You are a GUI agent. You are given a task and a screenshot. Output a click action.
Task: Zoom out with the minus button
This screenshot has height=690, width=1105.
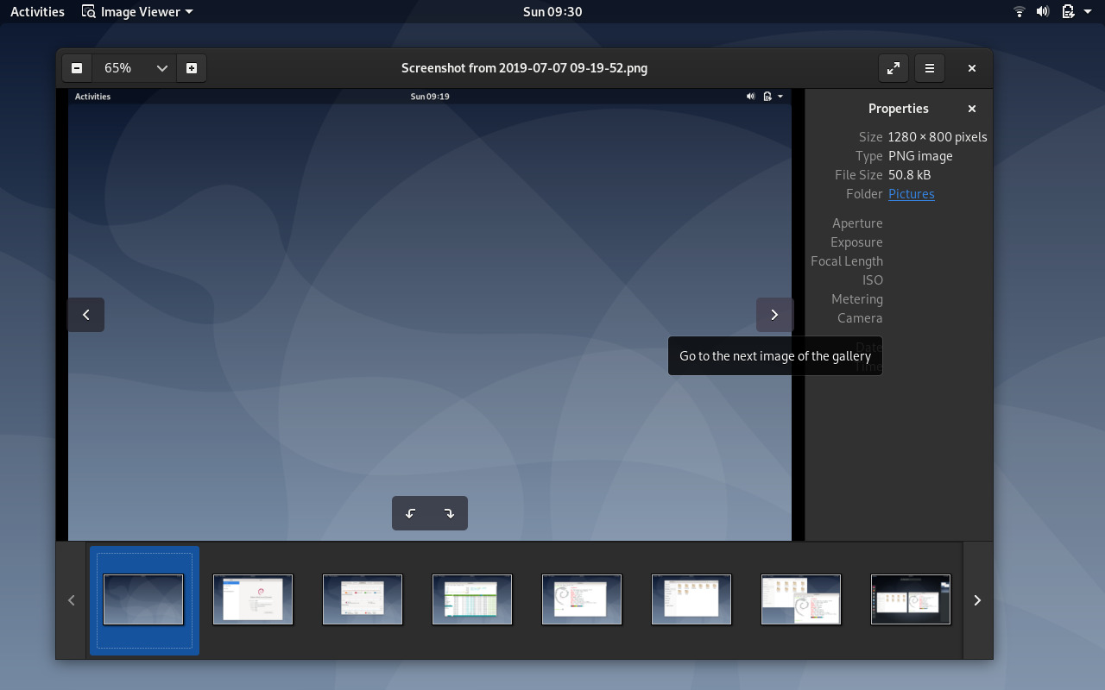click(77, 68)
